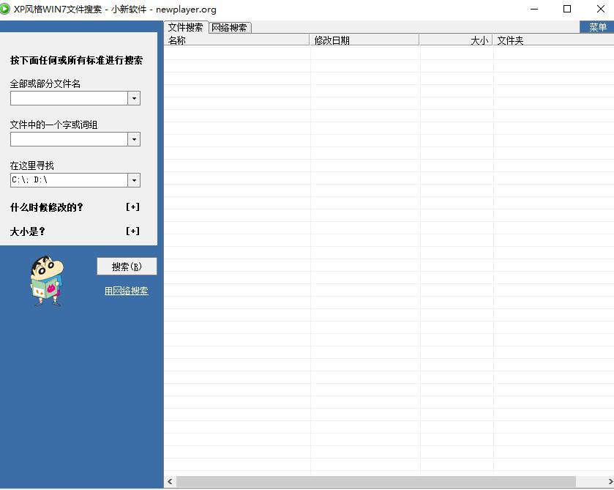Click the 大小是? label
This screenshot has height=490, width=614.
click(28, 231)
